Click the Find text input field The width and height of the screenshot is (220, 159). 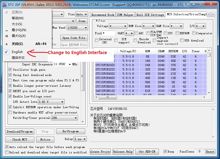click(109, 33)
